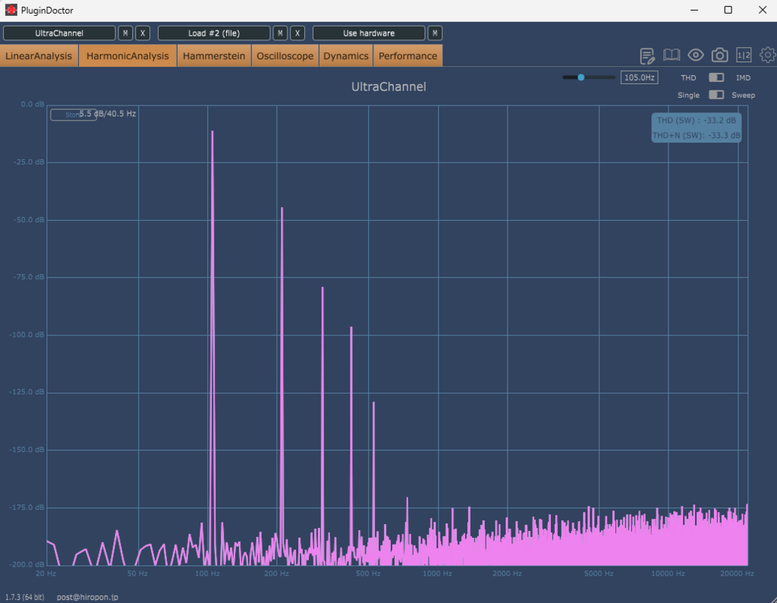Click the -150.0 dB axis label
The height and width of the screenshot is (603, 777).
27,449
